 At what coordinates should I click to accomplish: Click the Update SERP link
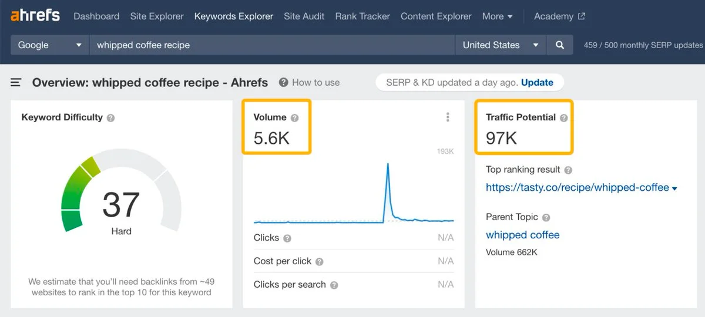tap(537, 83)
